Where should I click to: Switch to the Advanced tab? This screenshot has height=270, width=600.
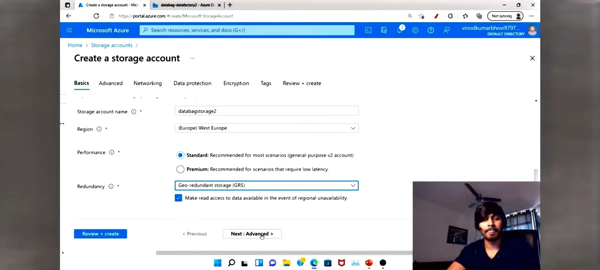pos(111,83)
